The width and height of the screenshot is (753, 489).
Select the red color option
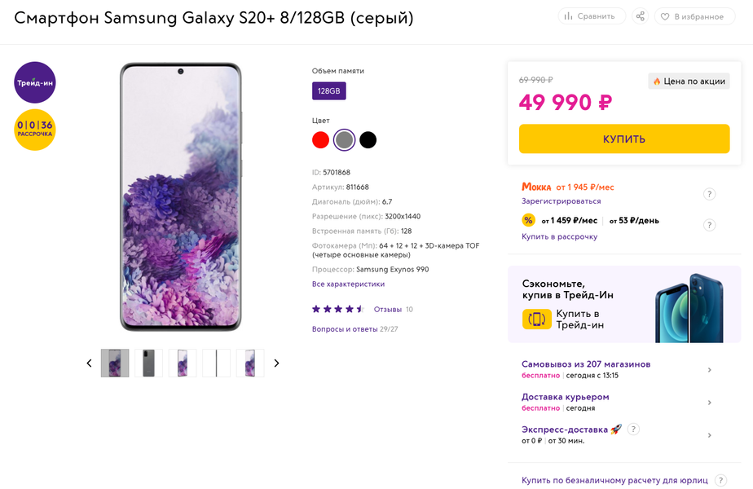coord(320,140)
